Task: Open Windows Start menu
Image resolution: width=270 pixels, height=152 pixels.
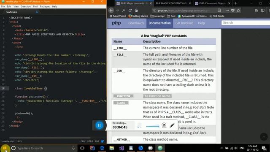Action: tap(5, 148)
